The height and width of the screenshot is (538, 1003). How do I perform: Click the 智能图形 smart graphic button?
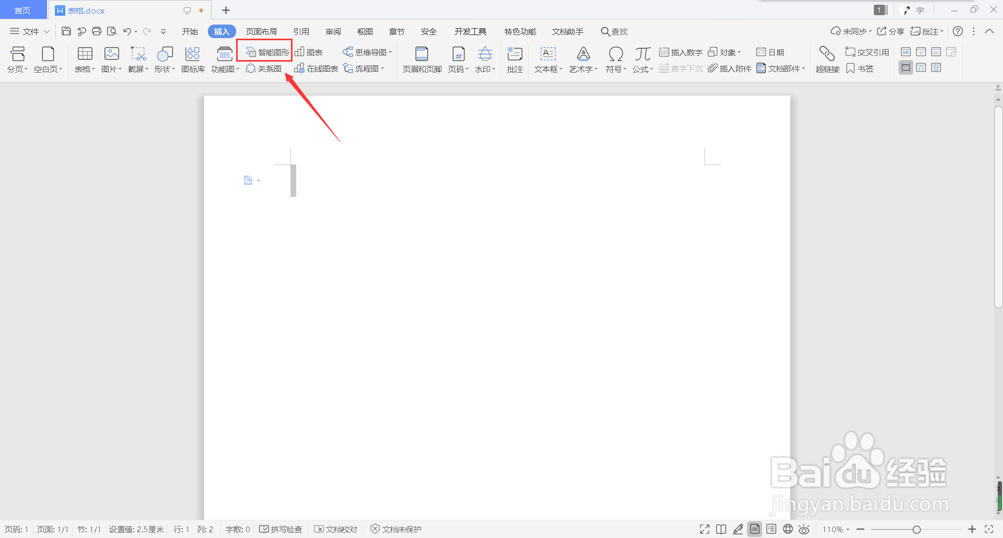(267, 52)
